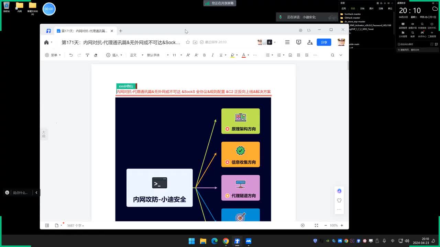Increase font size with A+ icon
Screen dimensions: 440x247
coord(188,55)
